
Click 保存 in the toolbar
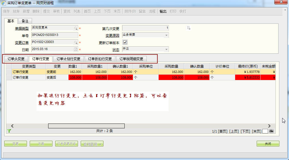coord(7,11)
